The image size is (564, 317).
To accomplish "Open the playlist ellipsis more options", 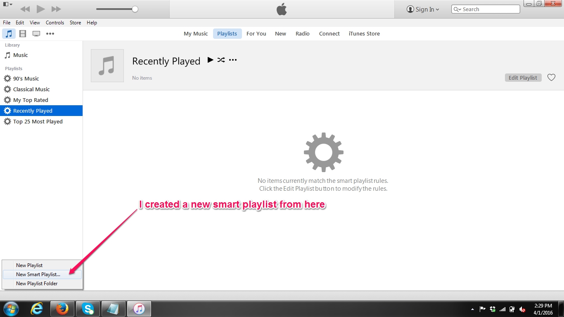I will (233, 60).
